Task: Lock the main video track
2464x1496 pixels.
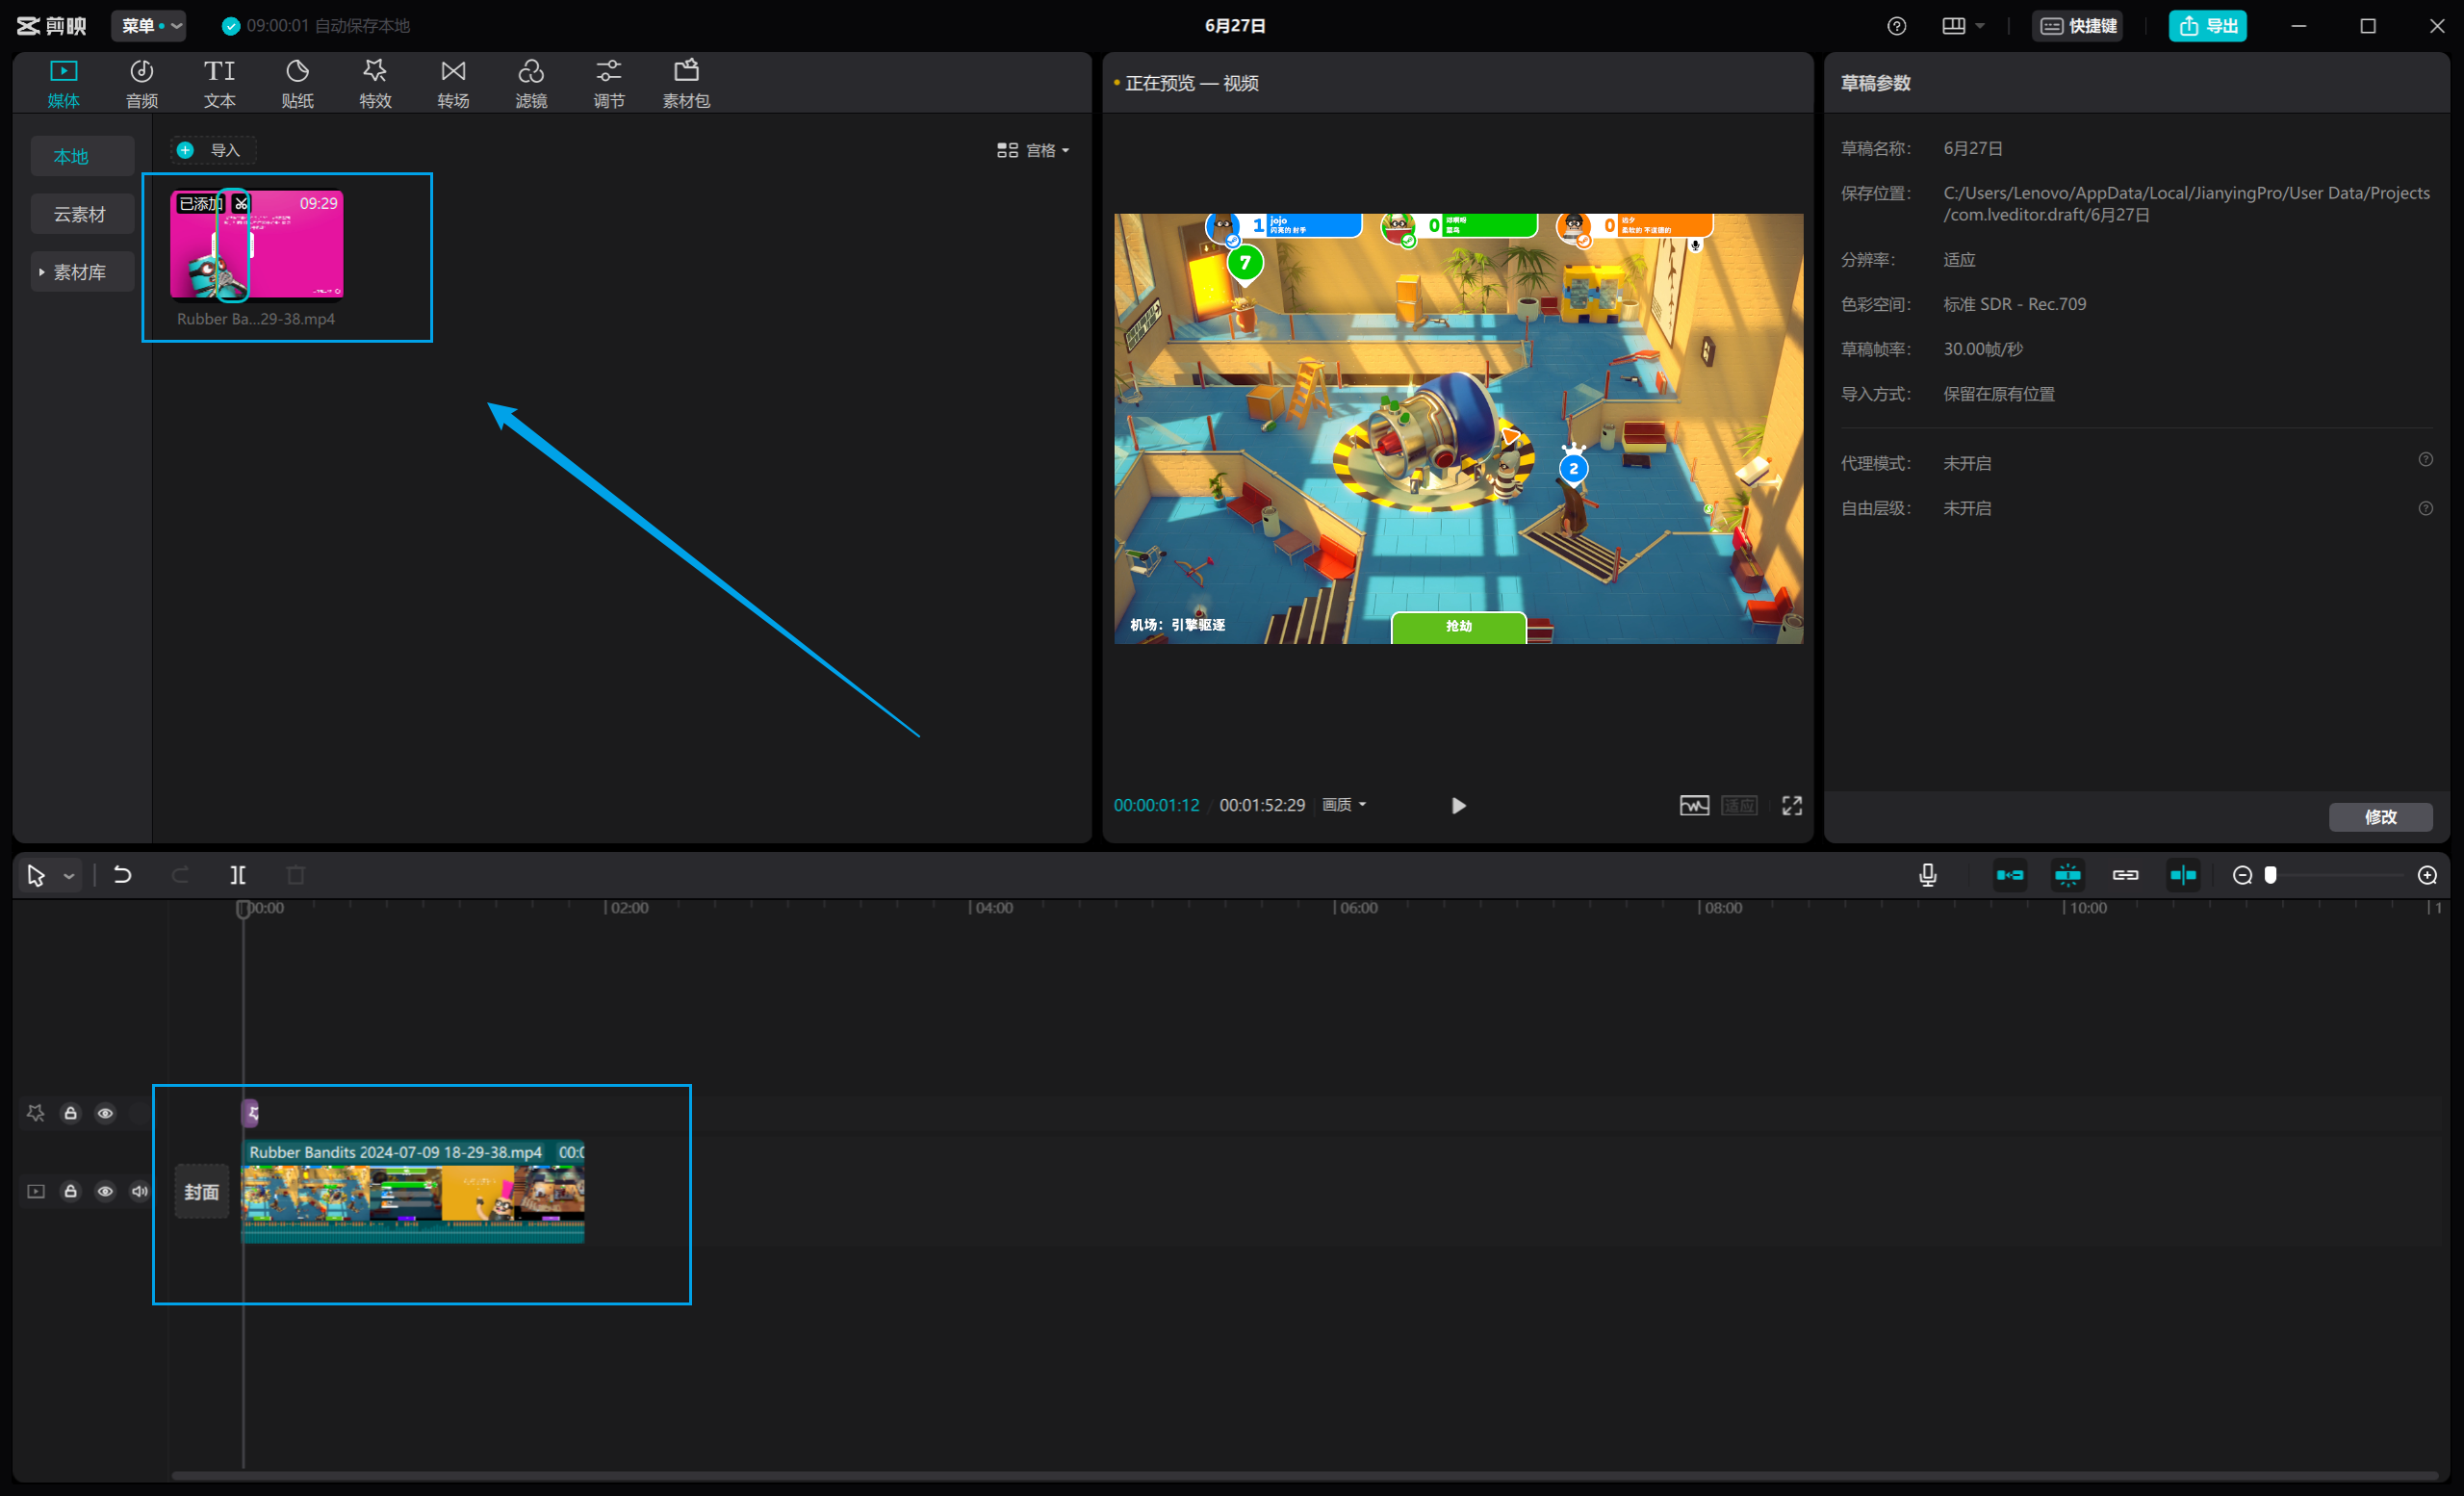Action: coord(70,1191)
